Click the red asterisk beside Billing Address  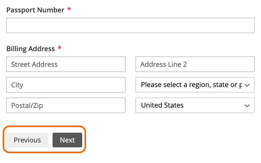pos(59,48)
